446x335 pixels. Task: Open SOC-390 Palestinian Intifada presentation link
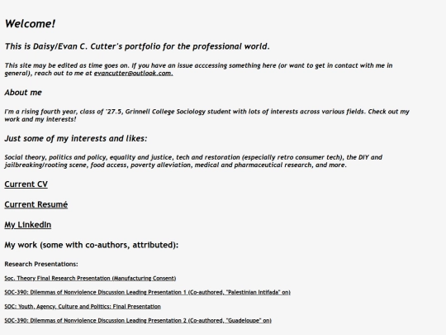[147, 292]
